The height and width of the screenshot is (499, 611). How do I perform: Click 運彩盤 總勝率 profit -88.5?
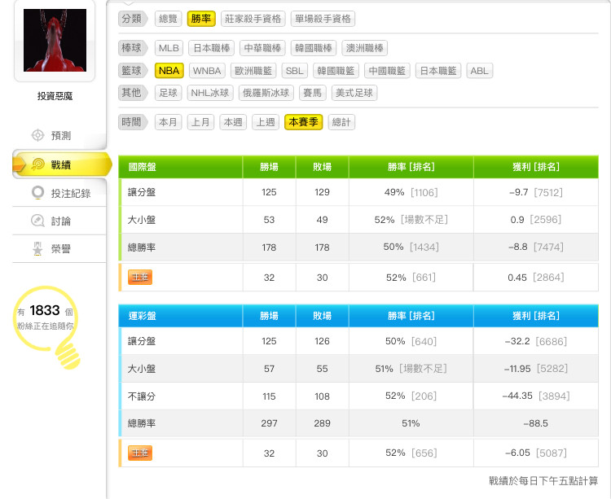pyautogui.click(x=536, y=423)
